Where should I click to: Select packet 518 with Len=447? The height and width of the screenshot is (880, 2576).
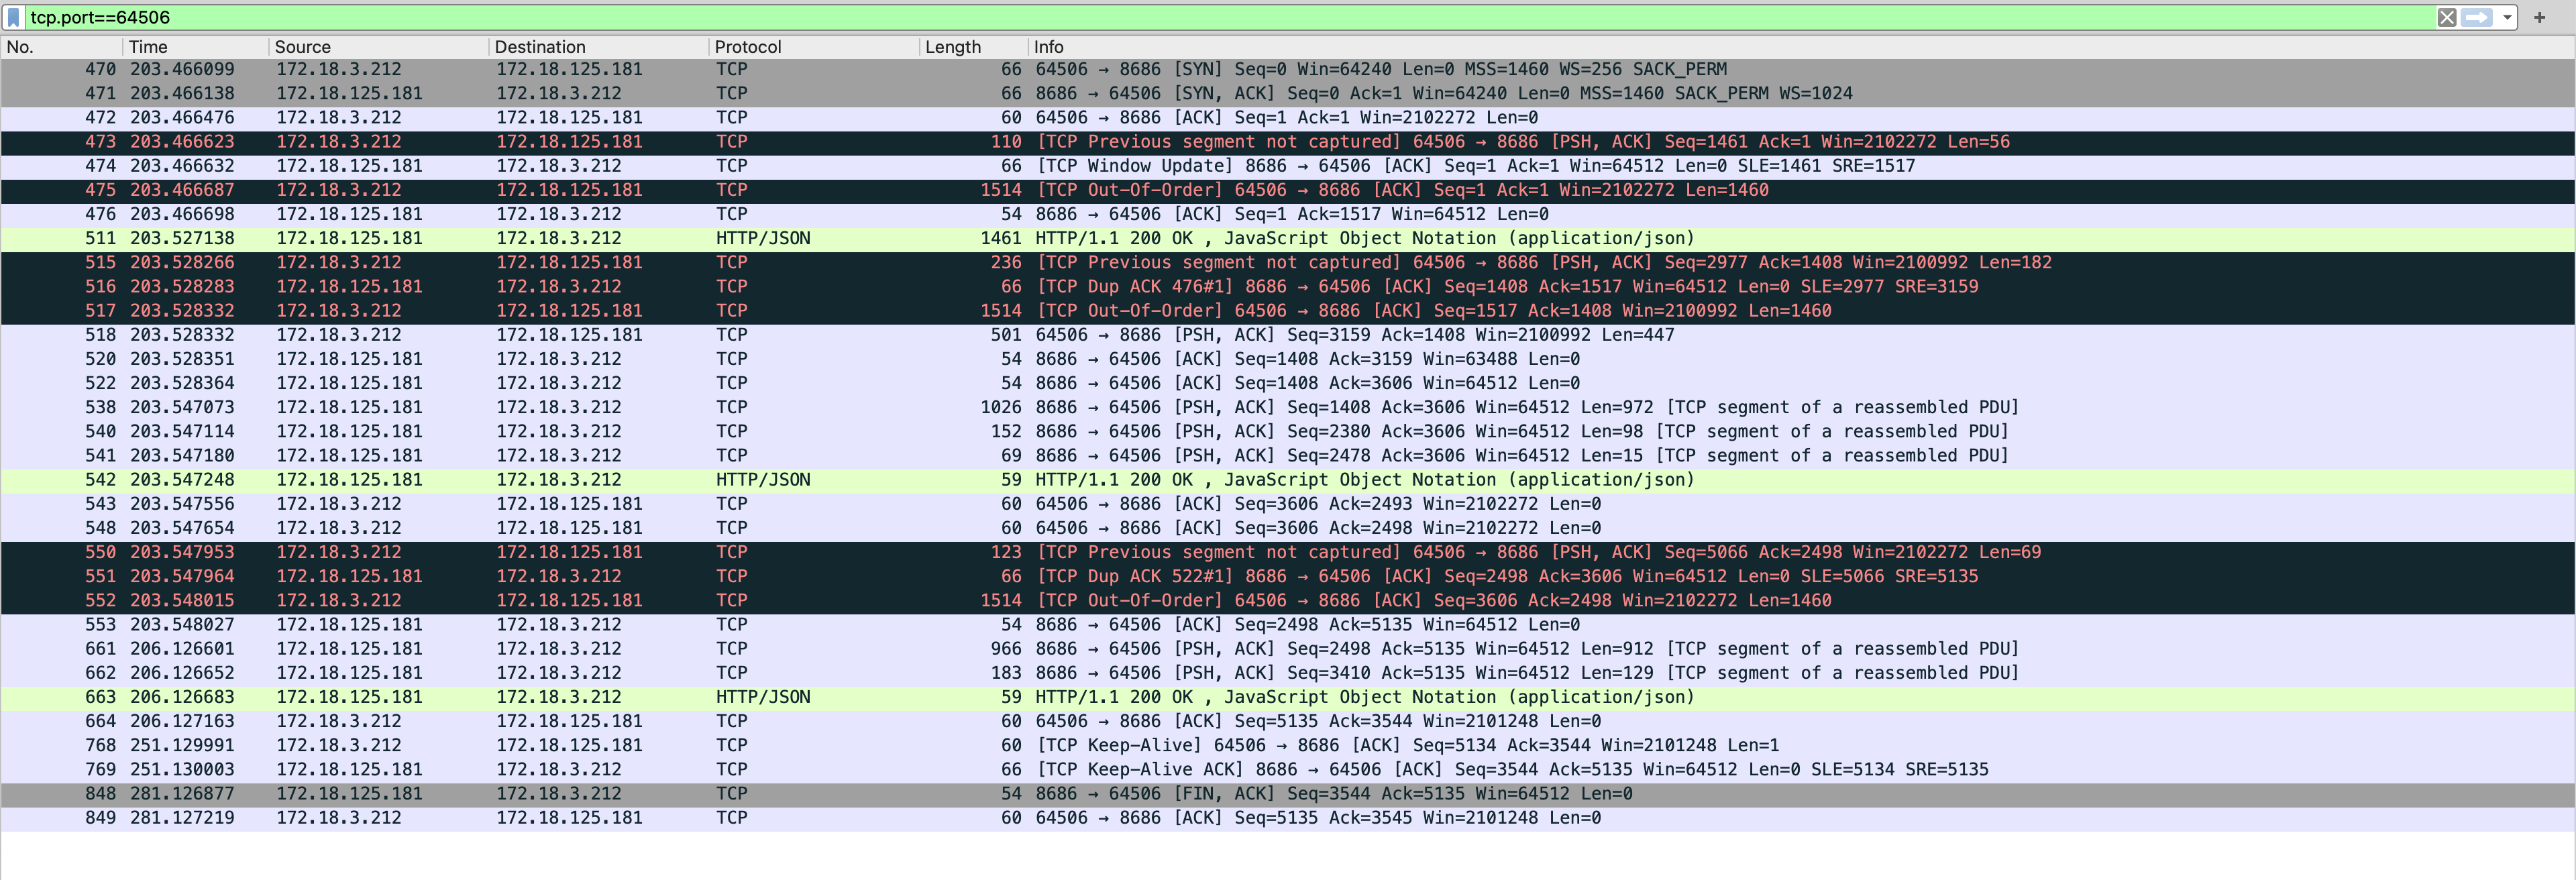click(x=1288, y=335)
